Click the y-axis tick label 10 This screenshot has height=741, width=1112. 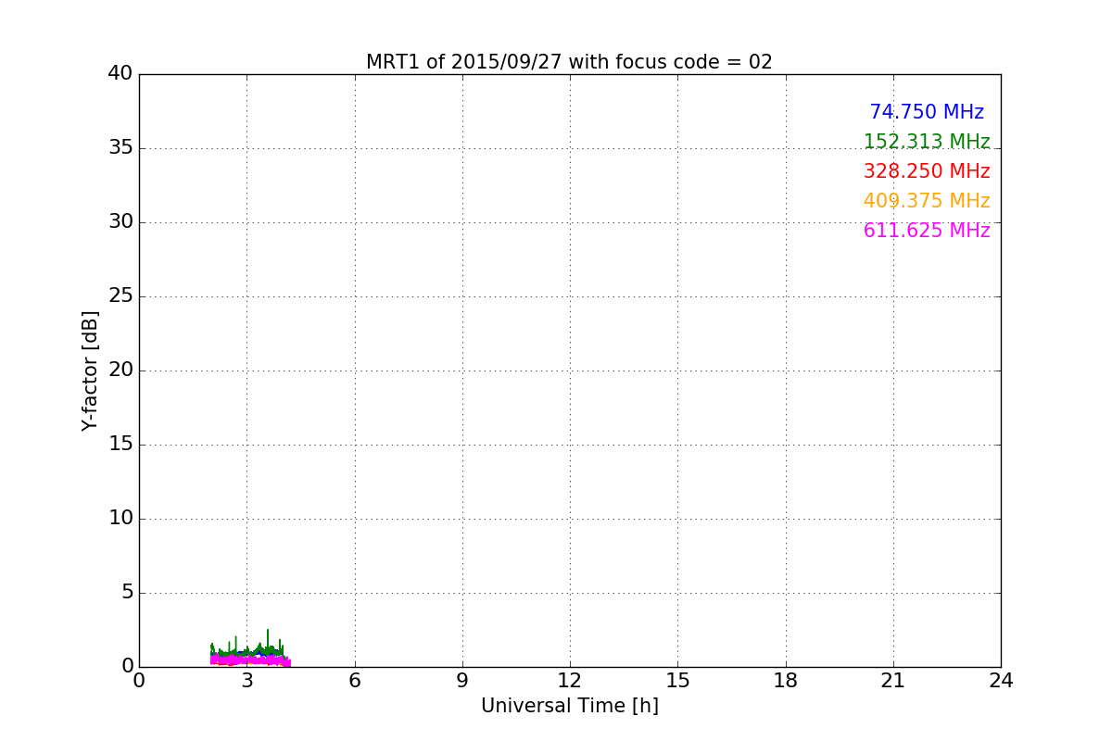click(x=120, y=519)
